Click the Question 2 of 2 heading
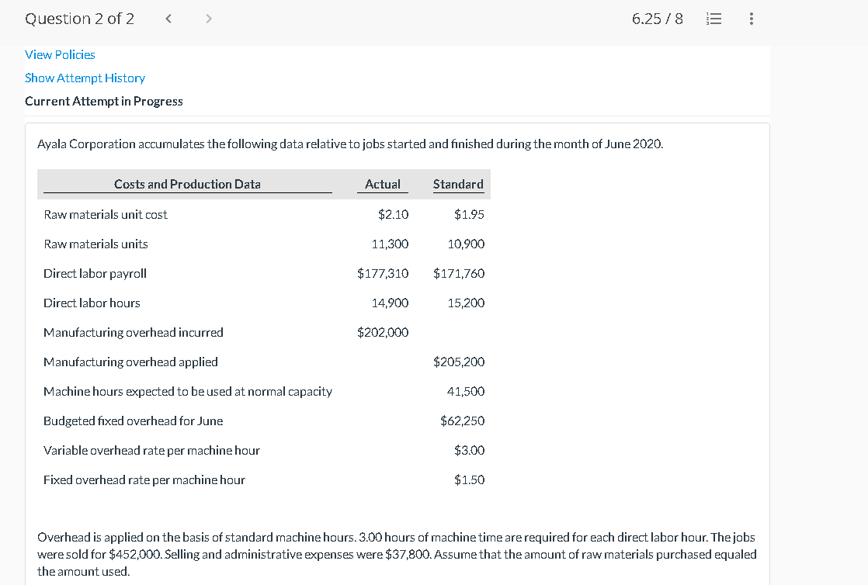Image resolution: width=868 pixels, height=585 pixels. [79, 19]
